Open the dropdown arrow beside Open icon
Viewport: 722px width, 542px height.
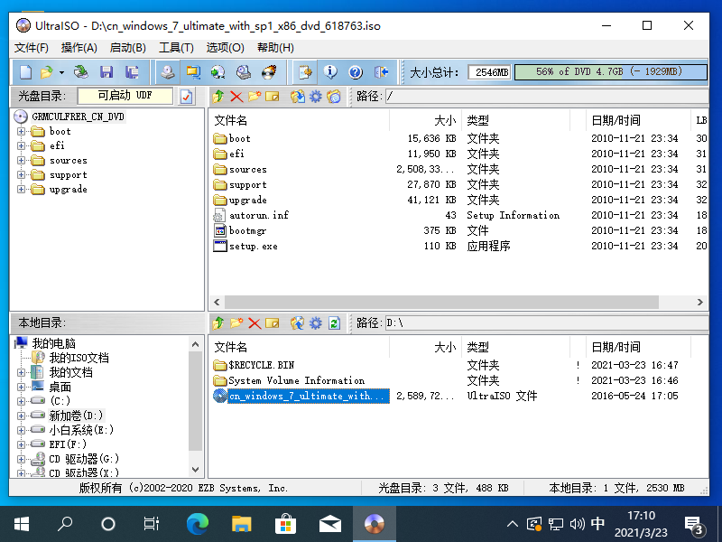coord(61,71)
